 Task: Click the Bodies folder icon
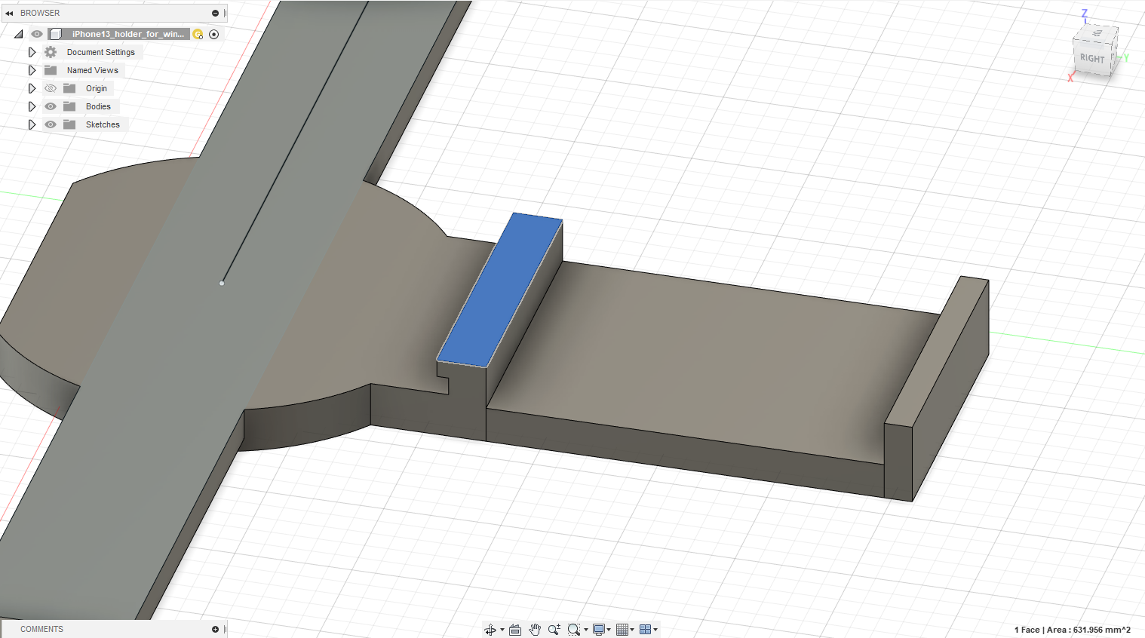(69, 106)
